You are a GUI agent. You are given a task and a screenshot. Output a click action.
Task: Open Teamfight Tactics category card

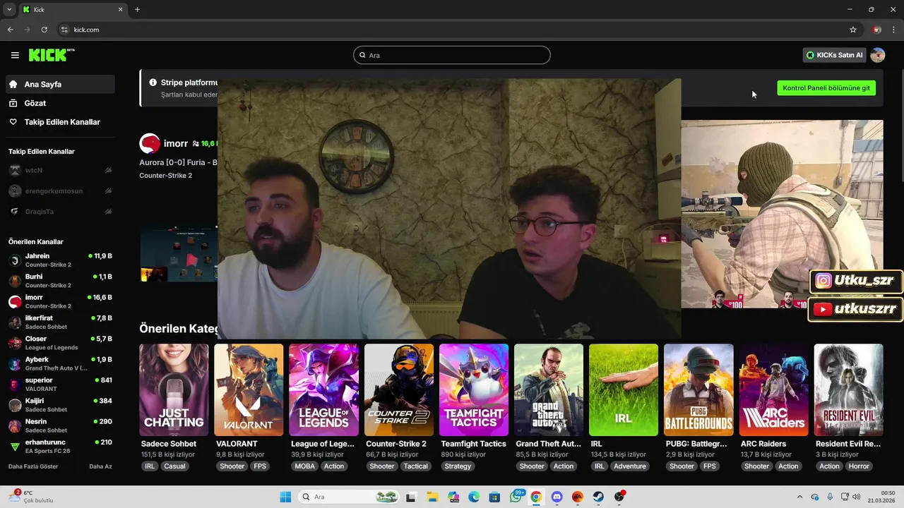pyautogui.click(x=474, y=389)
